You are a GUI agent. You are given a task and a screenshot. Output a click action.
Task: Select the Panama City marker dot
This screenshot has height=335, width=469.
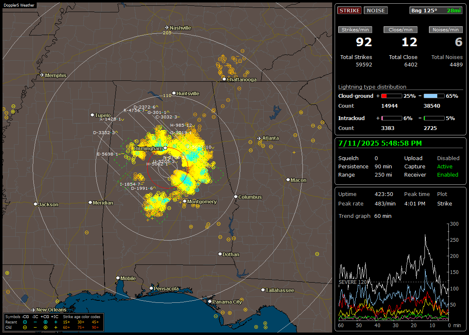pos(210,302)
